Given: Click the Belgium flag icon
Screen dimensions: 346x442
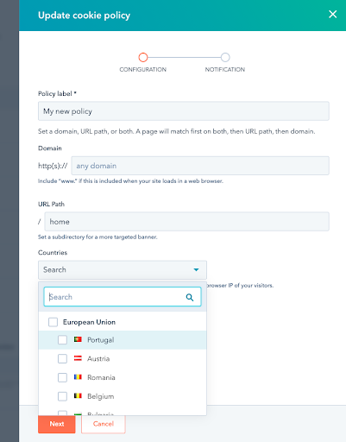Looking at the screenshot, I should coord(78,396).
